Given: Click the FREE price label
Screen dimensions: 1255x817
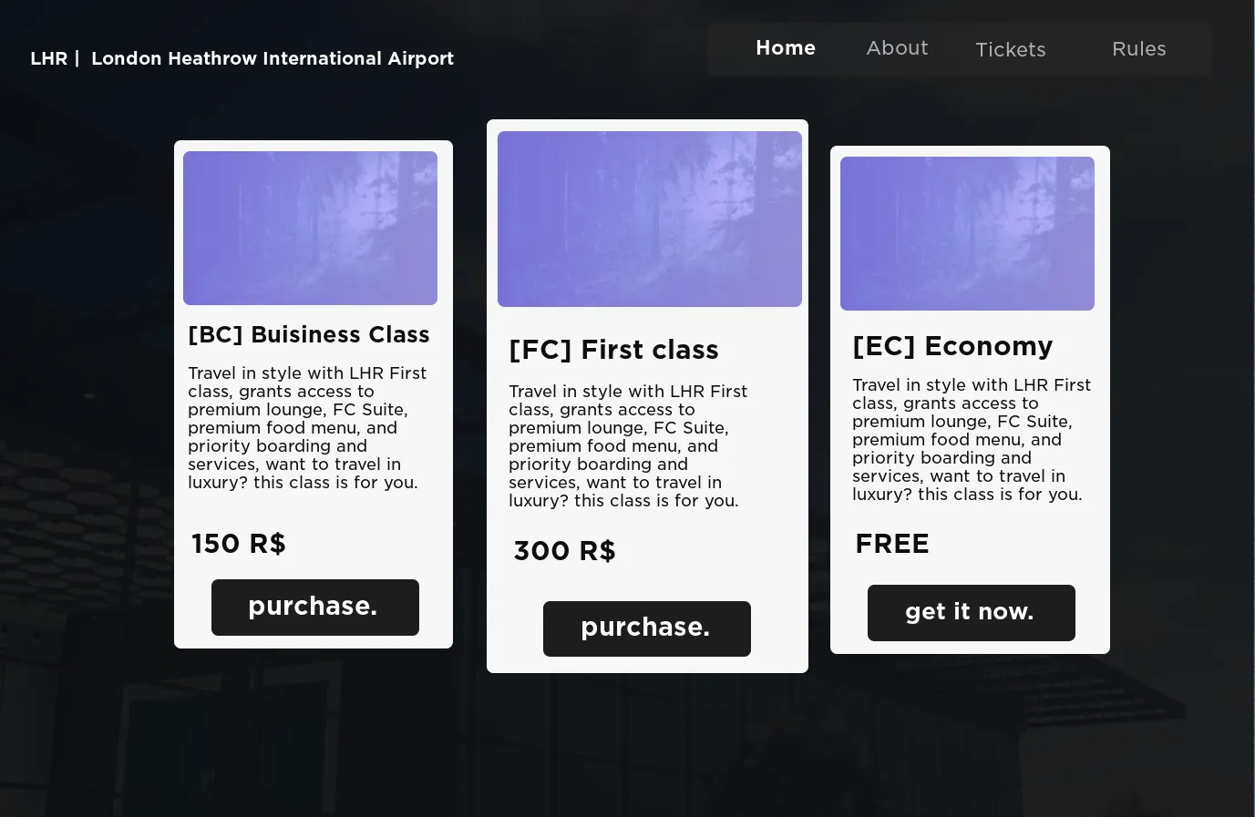Looking at the screenshot, I should (891, 544).
